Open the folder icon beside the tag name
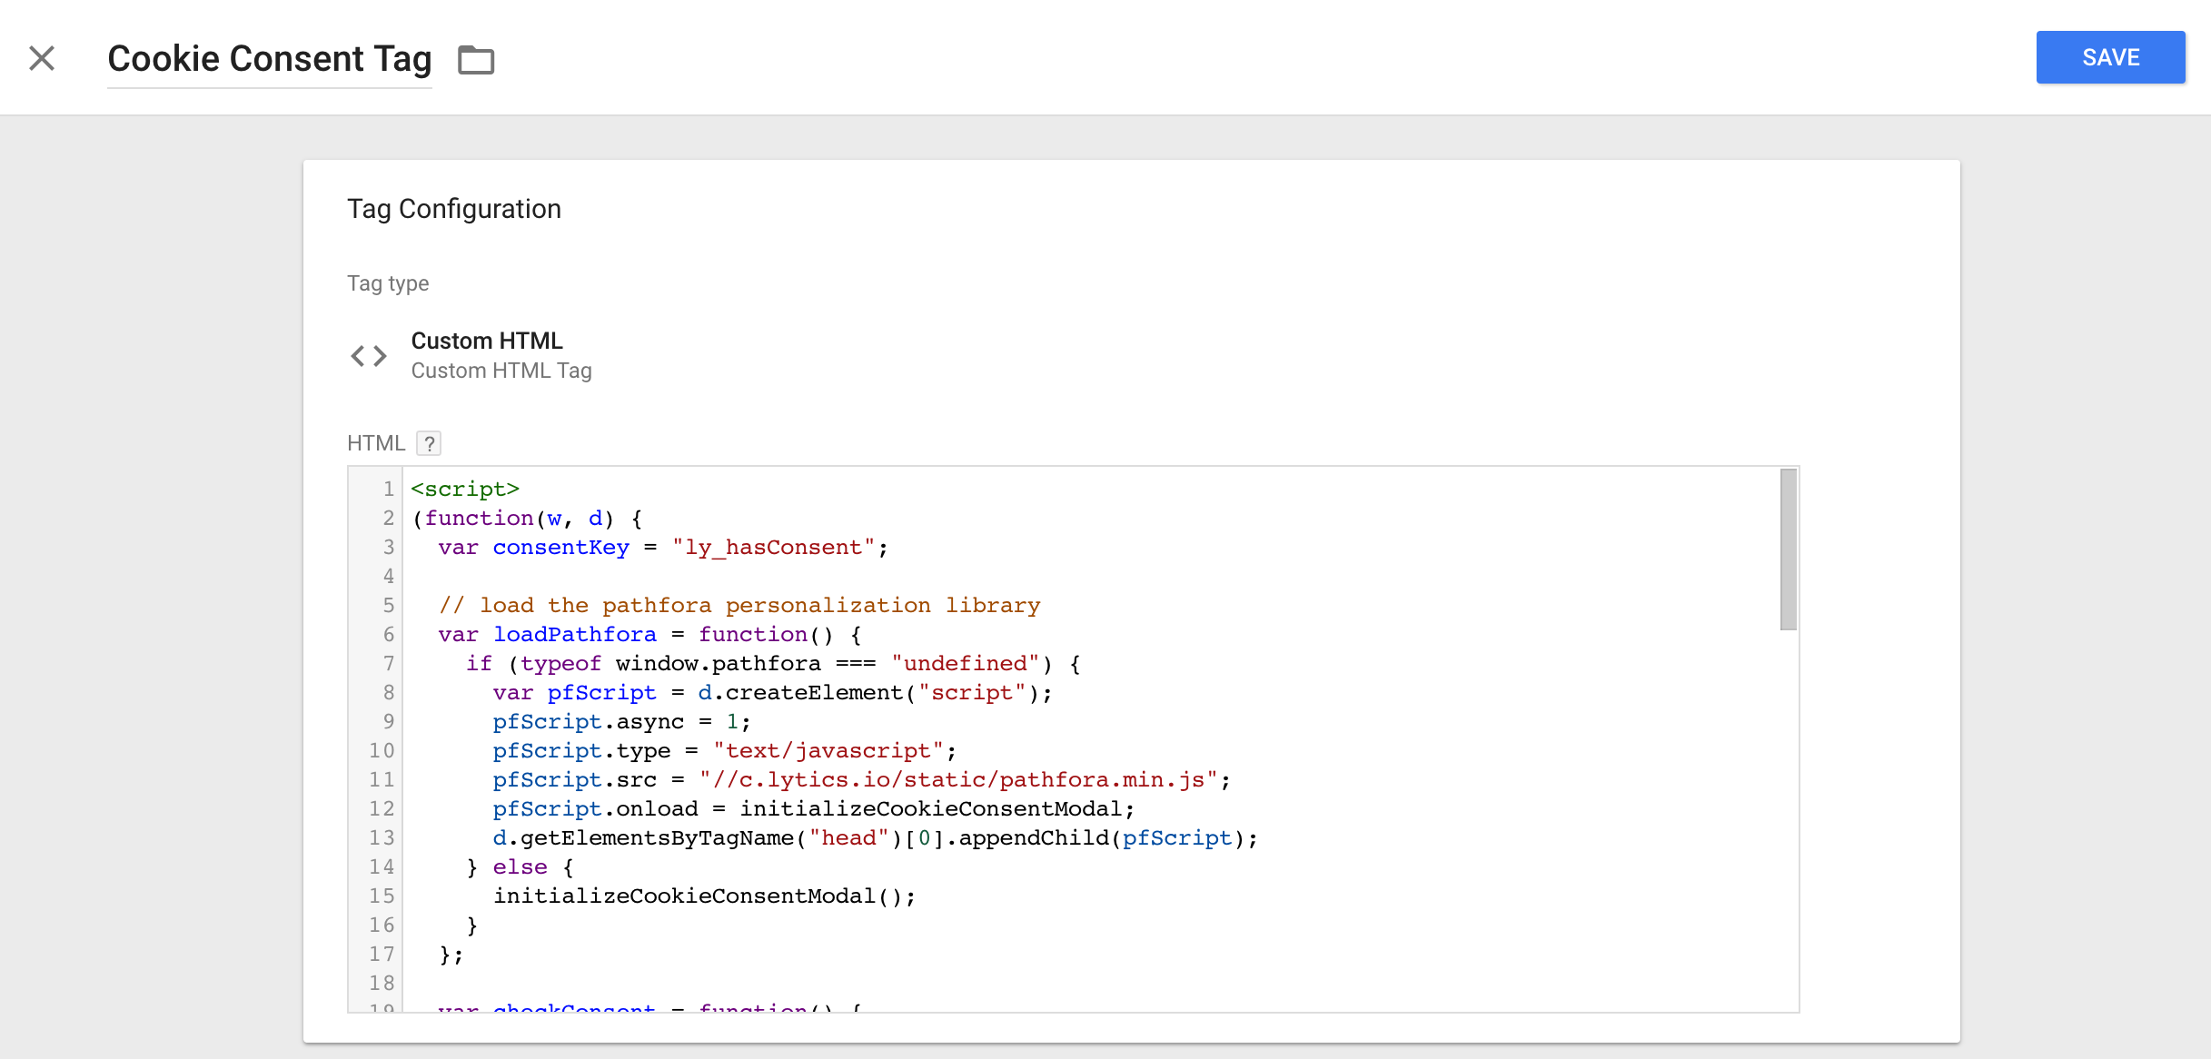Viewport: 2211px width, 1059px height. tap(476, 60)
